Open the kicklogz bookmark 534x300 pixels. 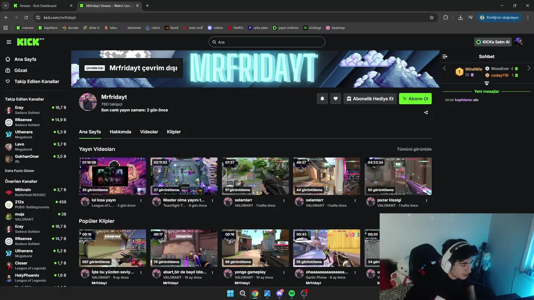(312, 28)
